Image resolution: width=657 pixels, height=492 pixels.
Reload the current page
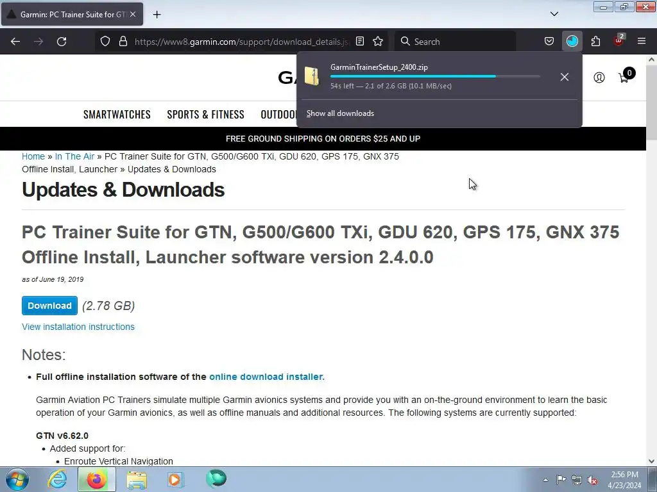point(62,42)
